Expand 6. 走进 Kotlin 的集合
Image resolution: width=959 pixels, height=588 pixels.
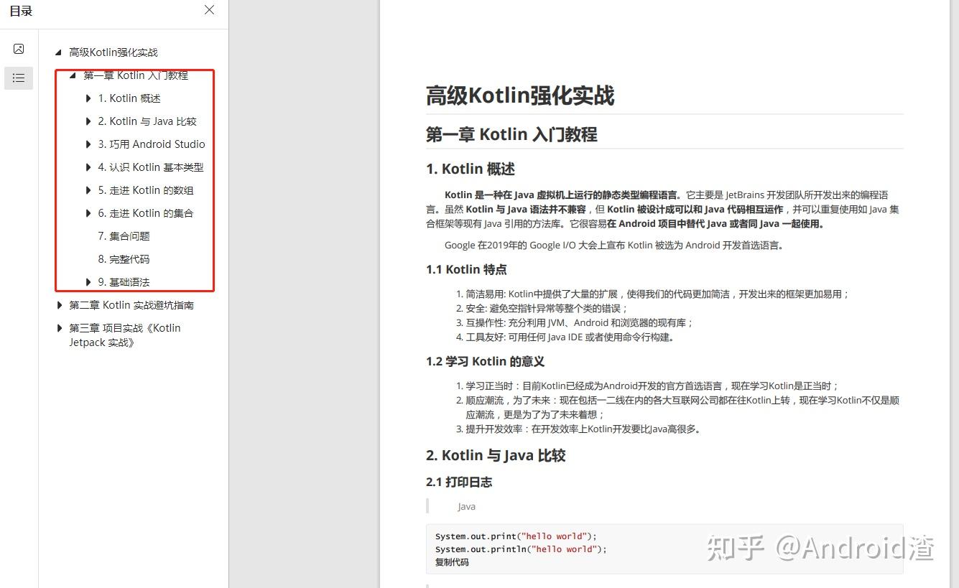[87, 213]
